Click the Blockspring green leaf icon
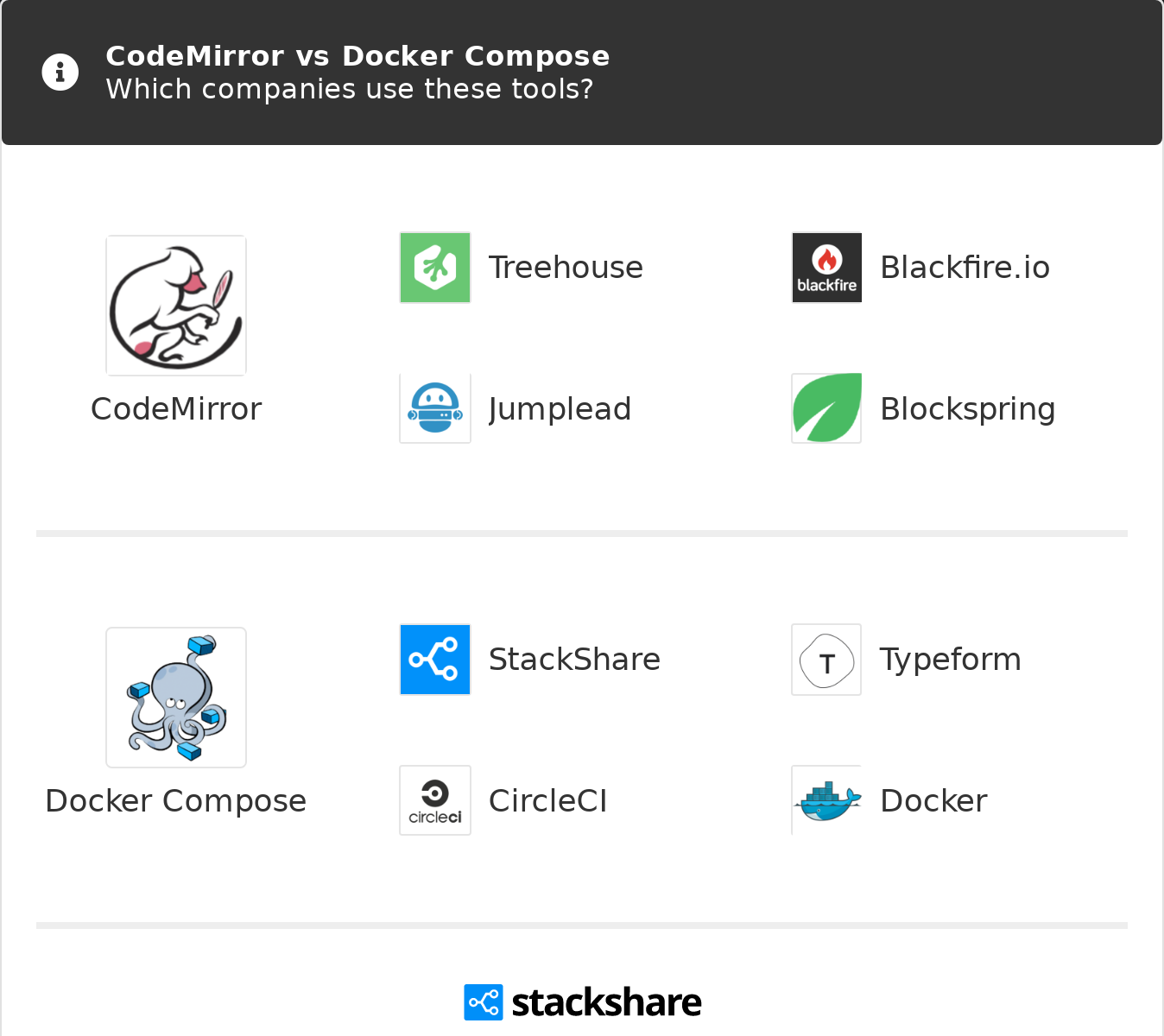 click(826, 408)
